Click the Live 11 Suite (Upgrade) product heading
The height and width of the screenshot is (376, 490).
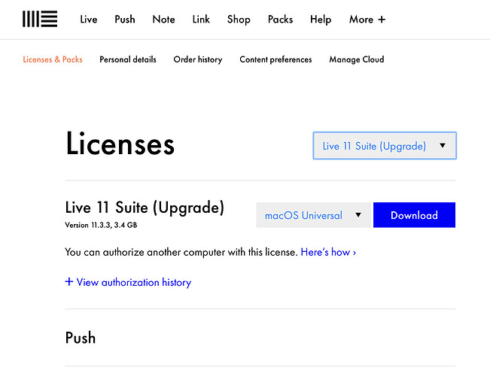(x=145, y=208)
